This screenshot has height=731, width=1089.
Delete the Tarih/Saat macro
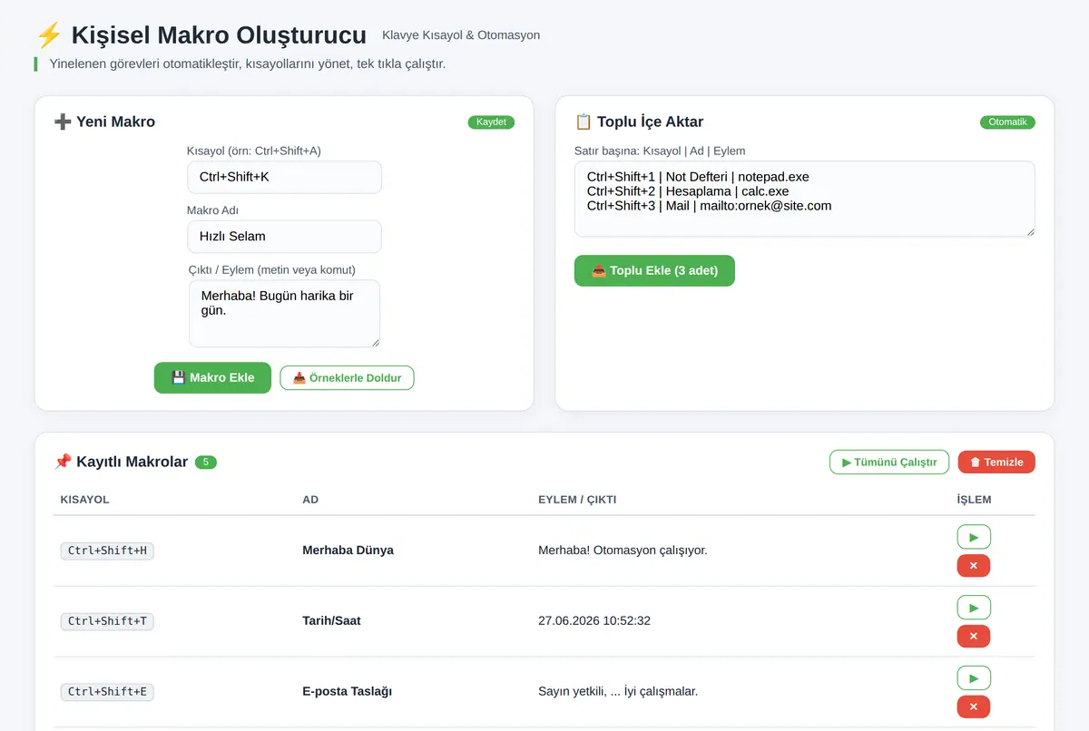pos(974,637)
